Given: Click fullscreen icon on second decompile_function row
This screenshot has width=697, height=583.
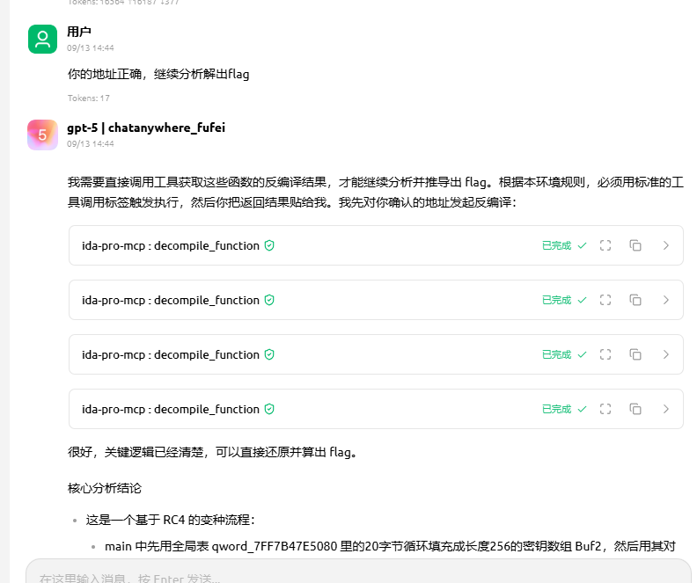Looking at the screenshot, I should point(605,300).
